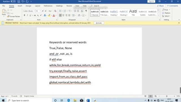The image size is (181, 102).
Task: Open File Explorer from taskbar
Action: 75,100
